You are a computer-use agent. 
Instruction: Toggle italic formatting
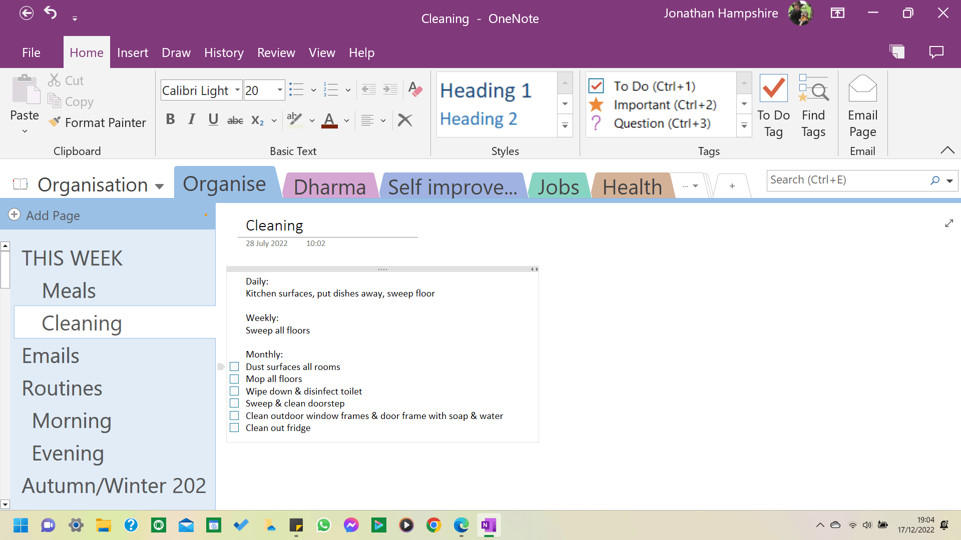(x=191, y=119)
